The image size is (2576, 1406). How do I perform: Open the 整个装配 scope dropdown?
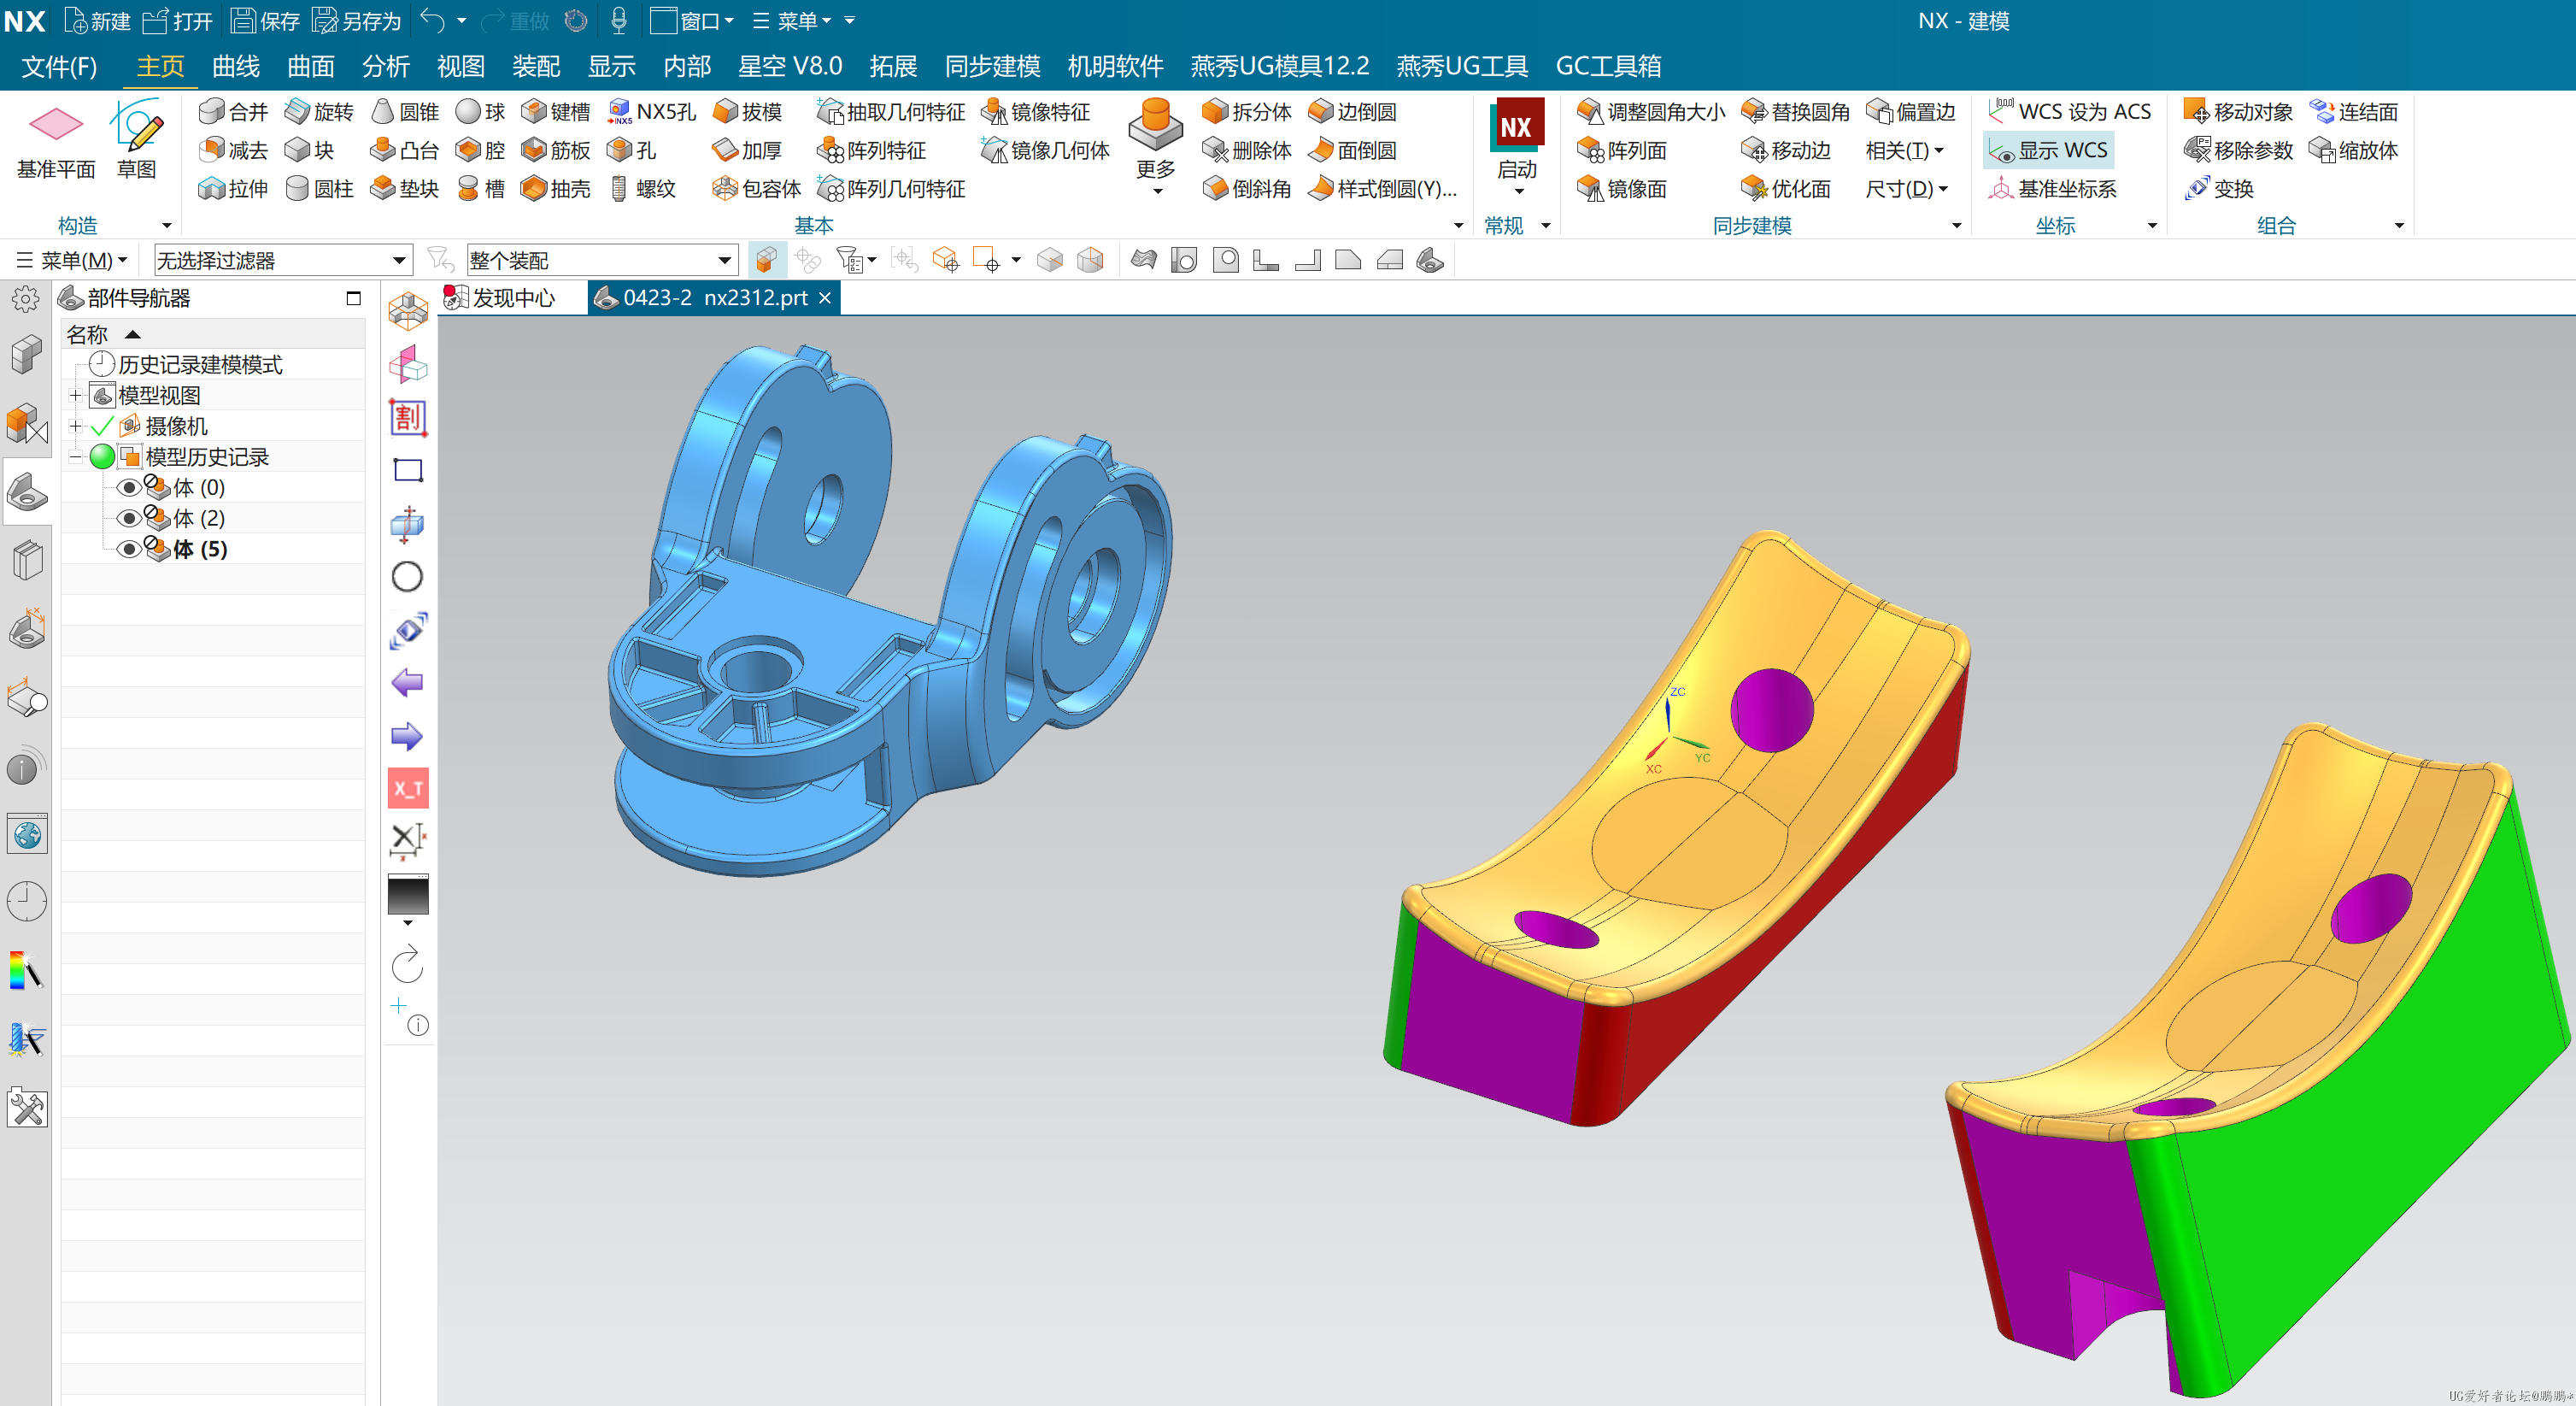602,260
